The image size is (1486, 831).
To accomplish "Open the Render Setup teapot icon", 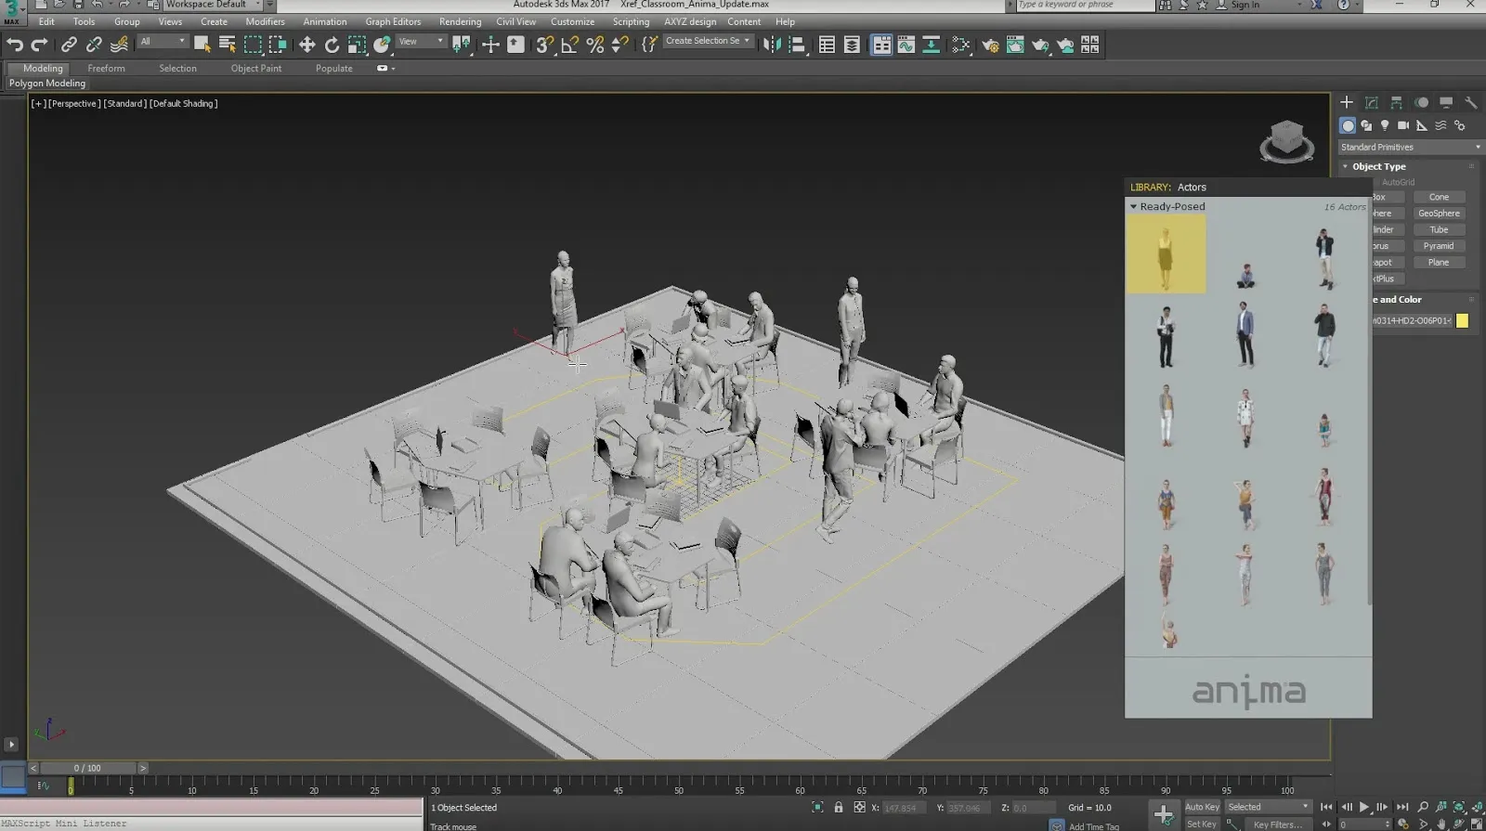I will click(990, 45).
